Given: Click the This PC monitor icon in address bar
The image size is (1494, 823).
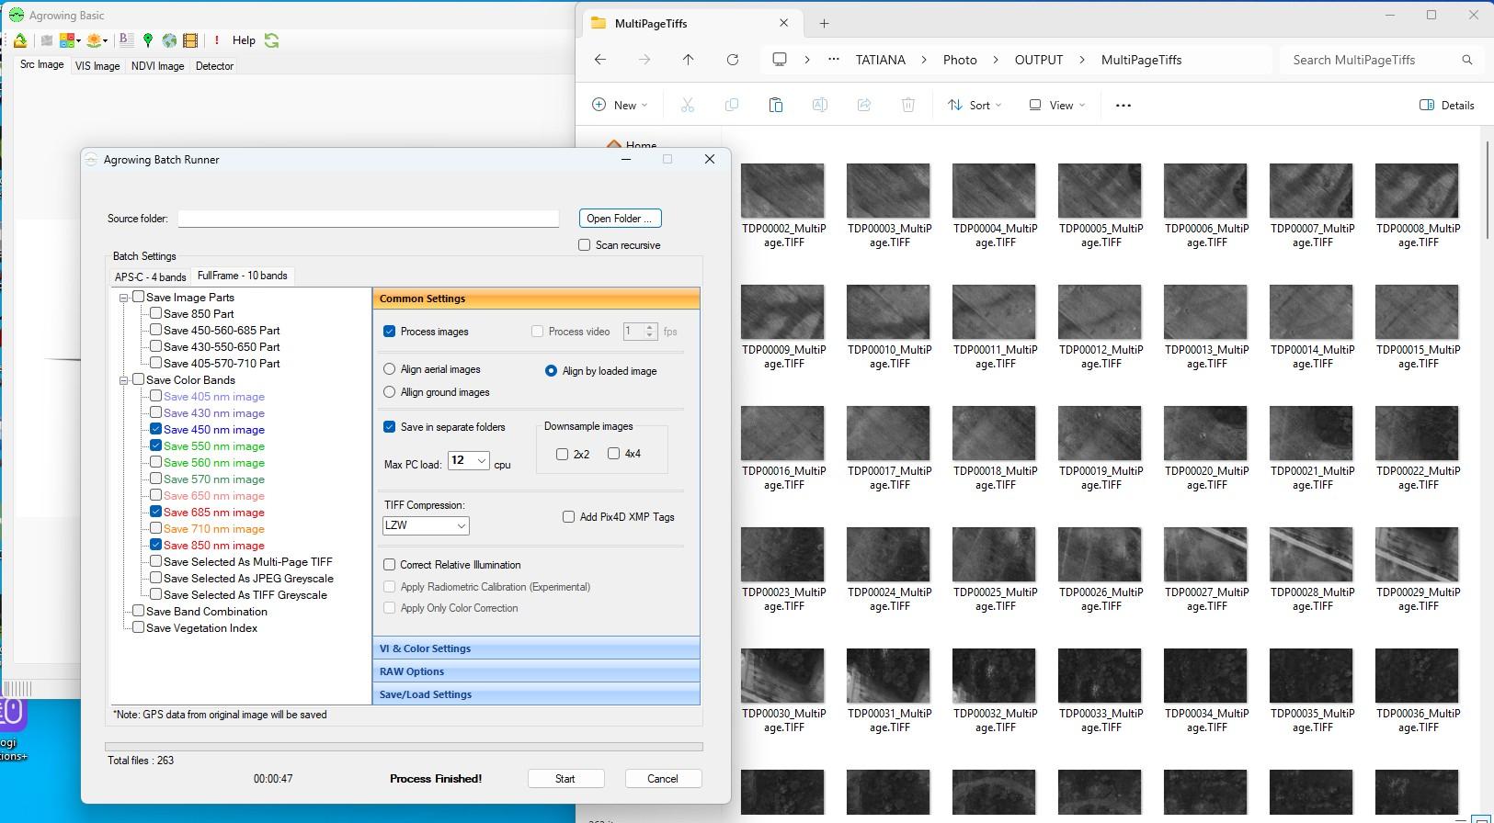Looking at the screenshot, I should (x=780, y=60).
